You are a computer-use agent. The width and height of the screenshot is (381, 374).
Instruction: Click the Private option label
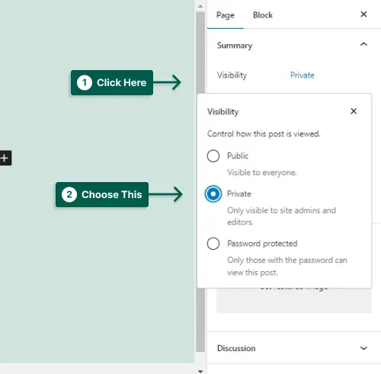click(x=239, y=194)
